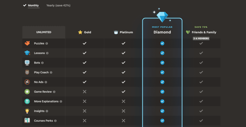The image size is (246, 127).
Task: Click the Puzzles orange piece icon
Action: pyautogui.click(x=27, y=44)
